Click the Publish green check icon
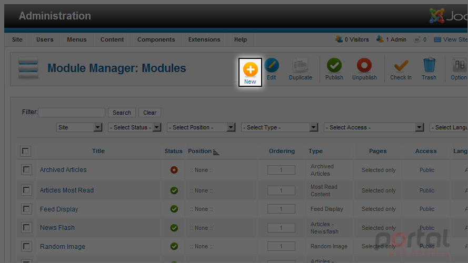The height and width of the screenshot is (263, 468). [x=334, y=65]
